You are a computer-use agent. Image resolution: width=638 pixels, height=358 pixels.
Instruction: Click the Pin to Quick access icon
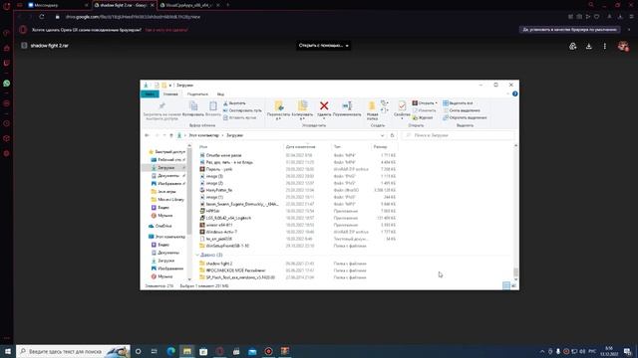pyautogui.click(x=161, y=106)
